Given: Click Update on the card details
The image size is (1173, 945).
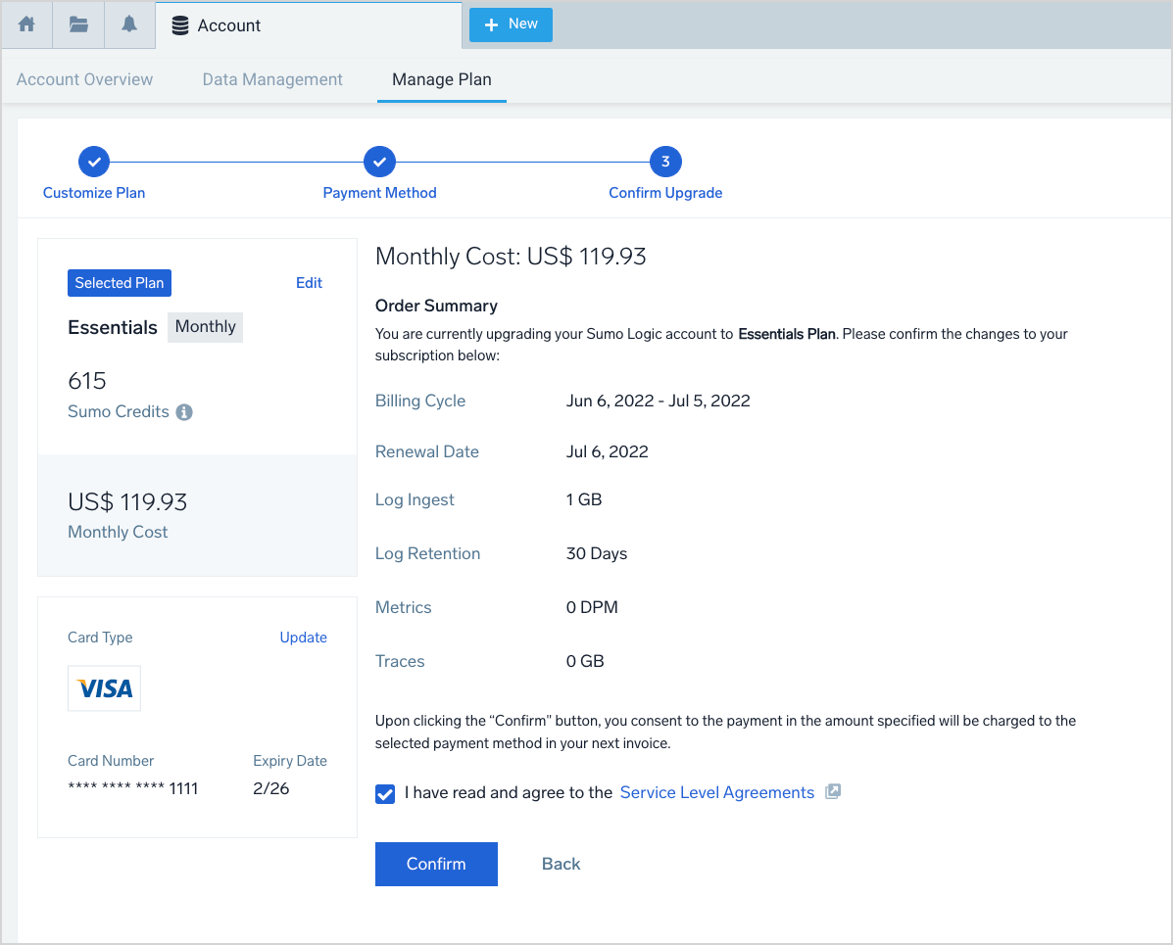Looking at the screenshot, I should tap(304, 638).
